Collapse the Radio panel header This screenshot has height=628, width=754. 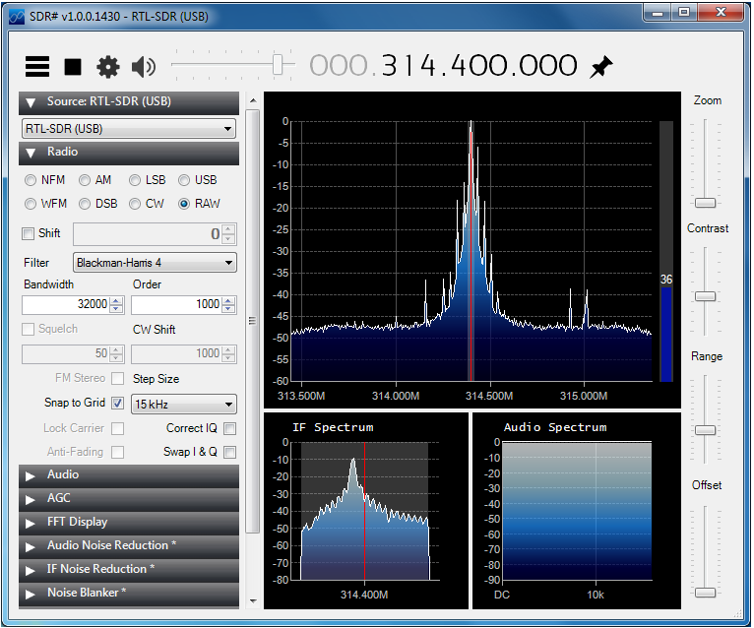point(128,153)
